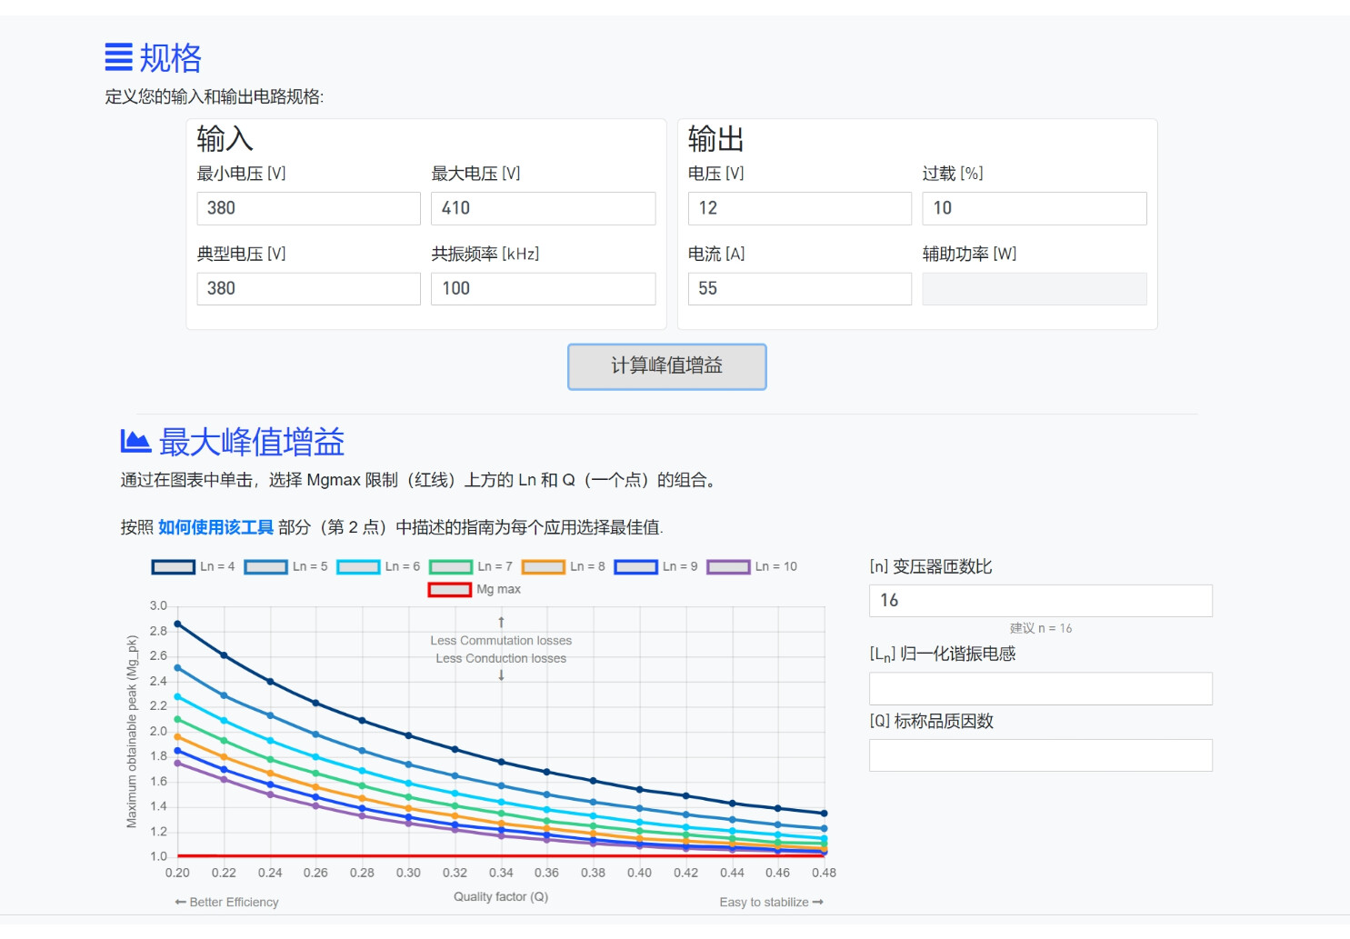Click the Less Commutation losses annotation
This screenshot has width=1350, height=939.
pyautogui.click(x=501, y=641)
